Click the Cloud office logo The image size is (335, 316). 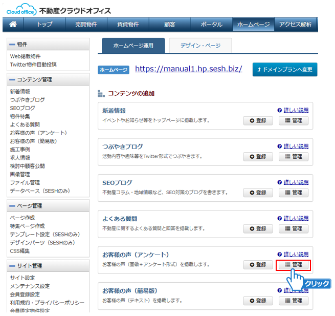click(x=20, y=10)
